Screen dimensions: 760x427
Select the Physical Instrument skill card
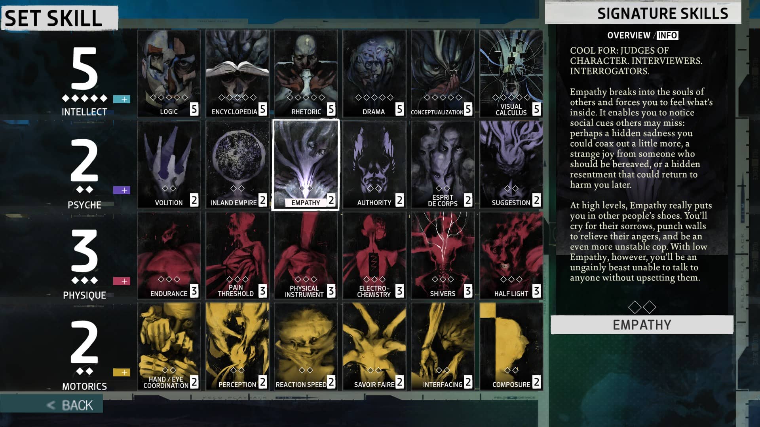(x=306, y=255)
